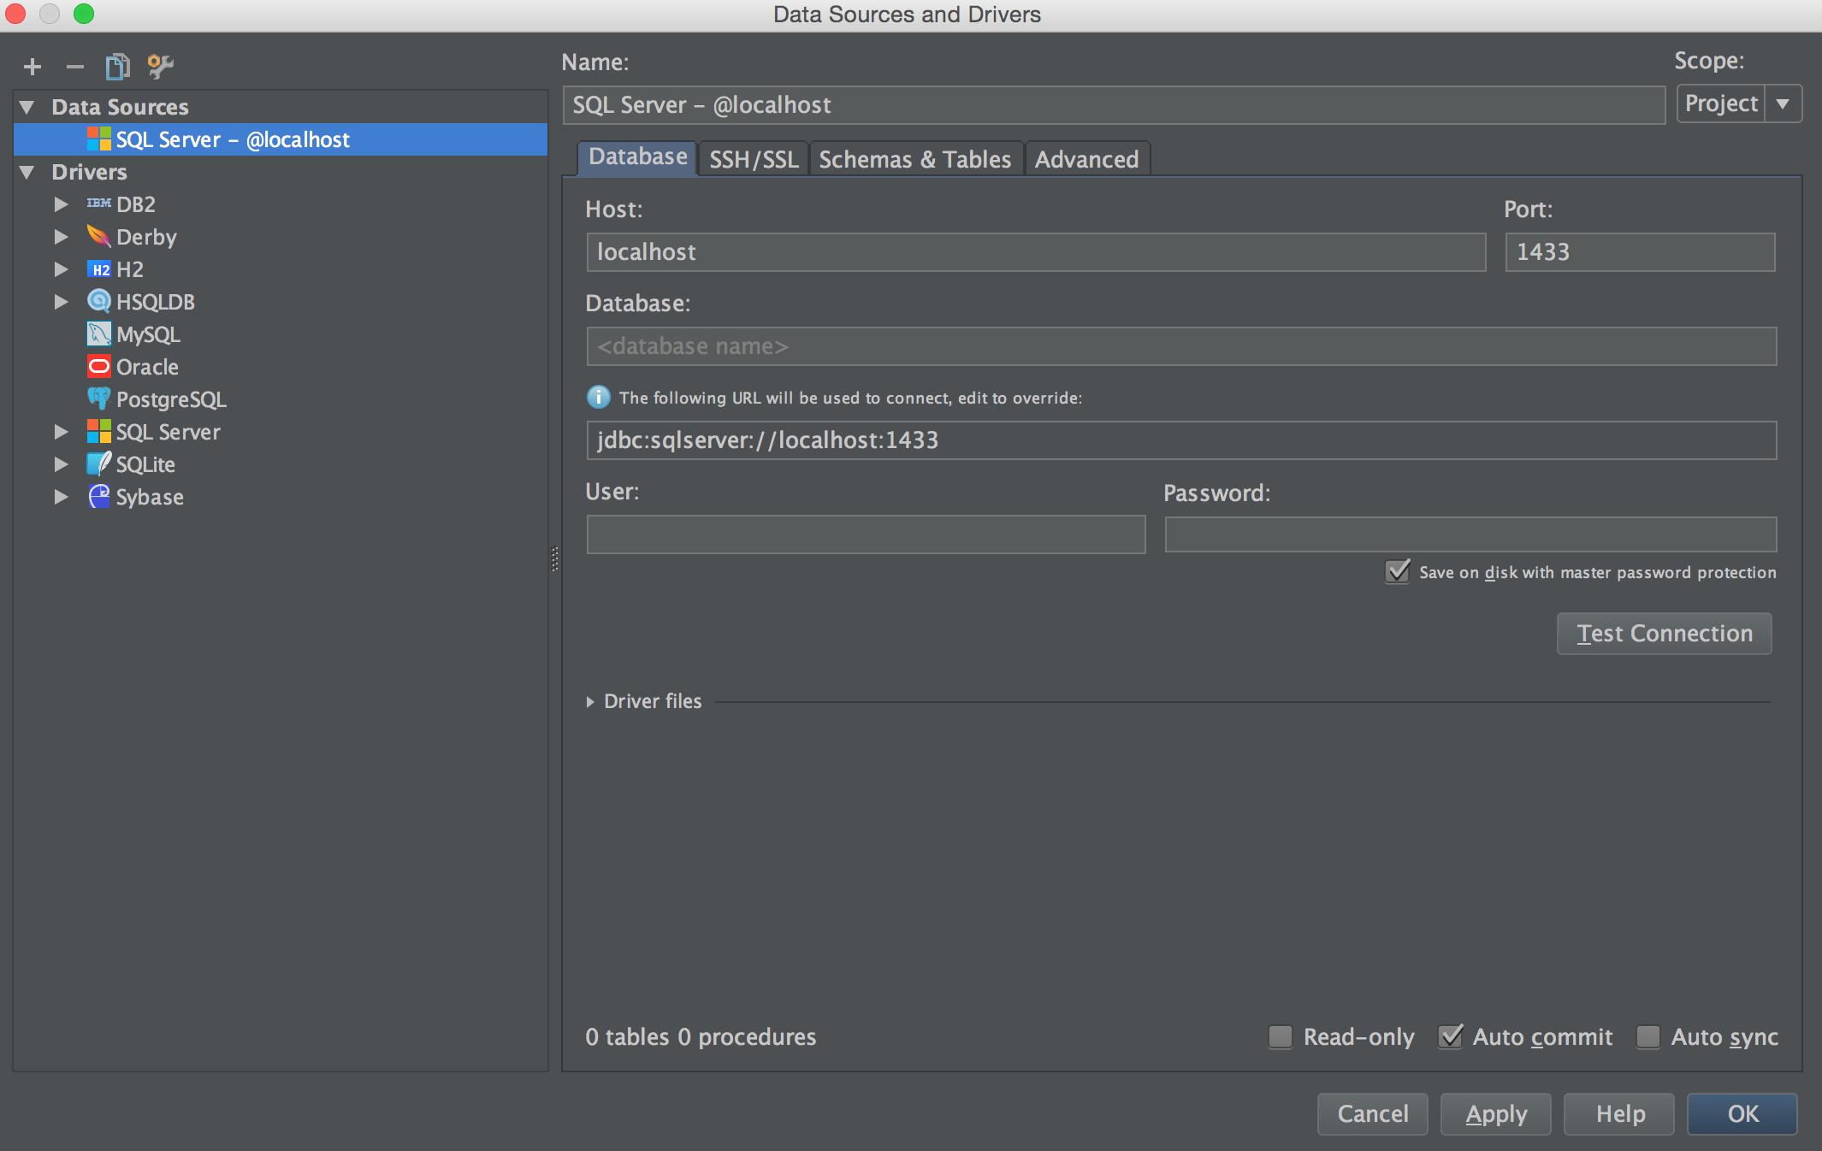This screenshot has width=1822, height=1151.
Task: Click the User input field
Action: click(866, 534)
